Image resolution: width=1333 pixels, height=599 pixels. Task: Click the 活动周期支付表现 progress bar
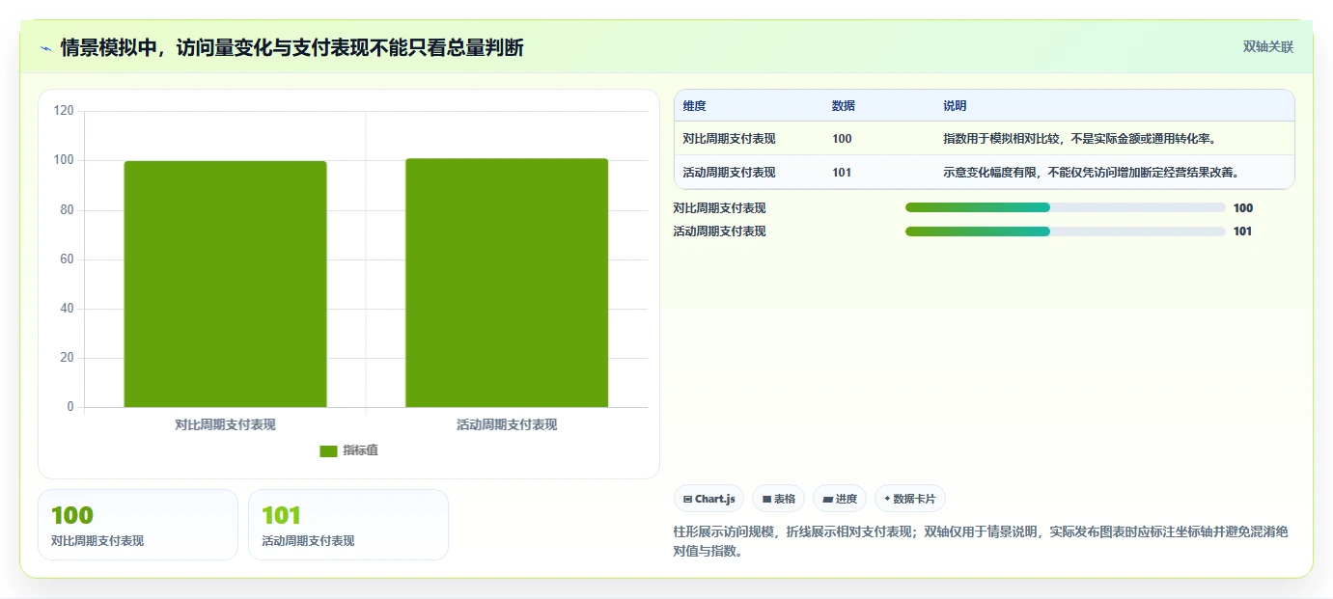coord(1066,231)
